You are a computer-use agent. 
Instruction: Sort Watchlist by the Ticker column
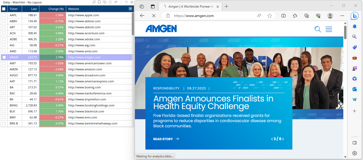pos(14,9)
